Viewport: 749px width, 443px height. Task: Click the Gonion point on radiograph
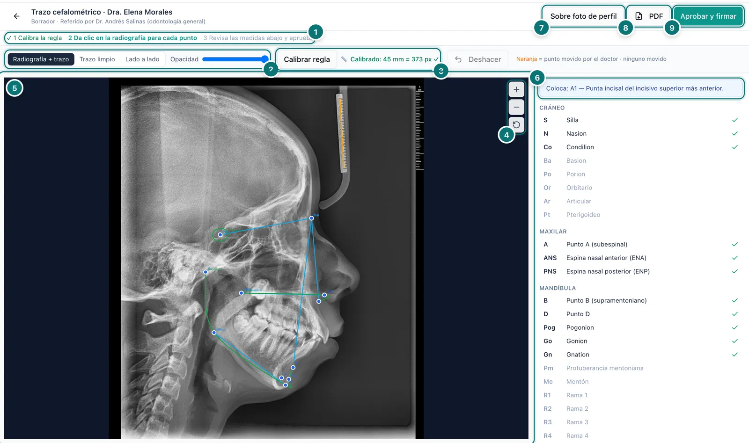tap(214, 333)
